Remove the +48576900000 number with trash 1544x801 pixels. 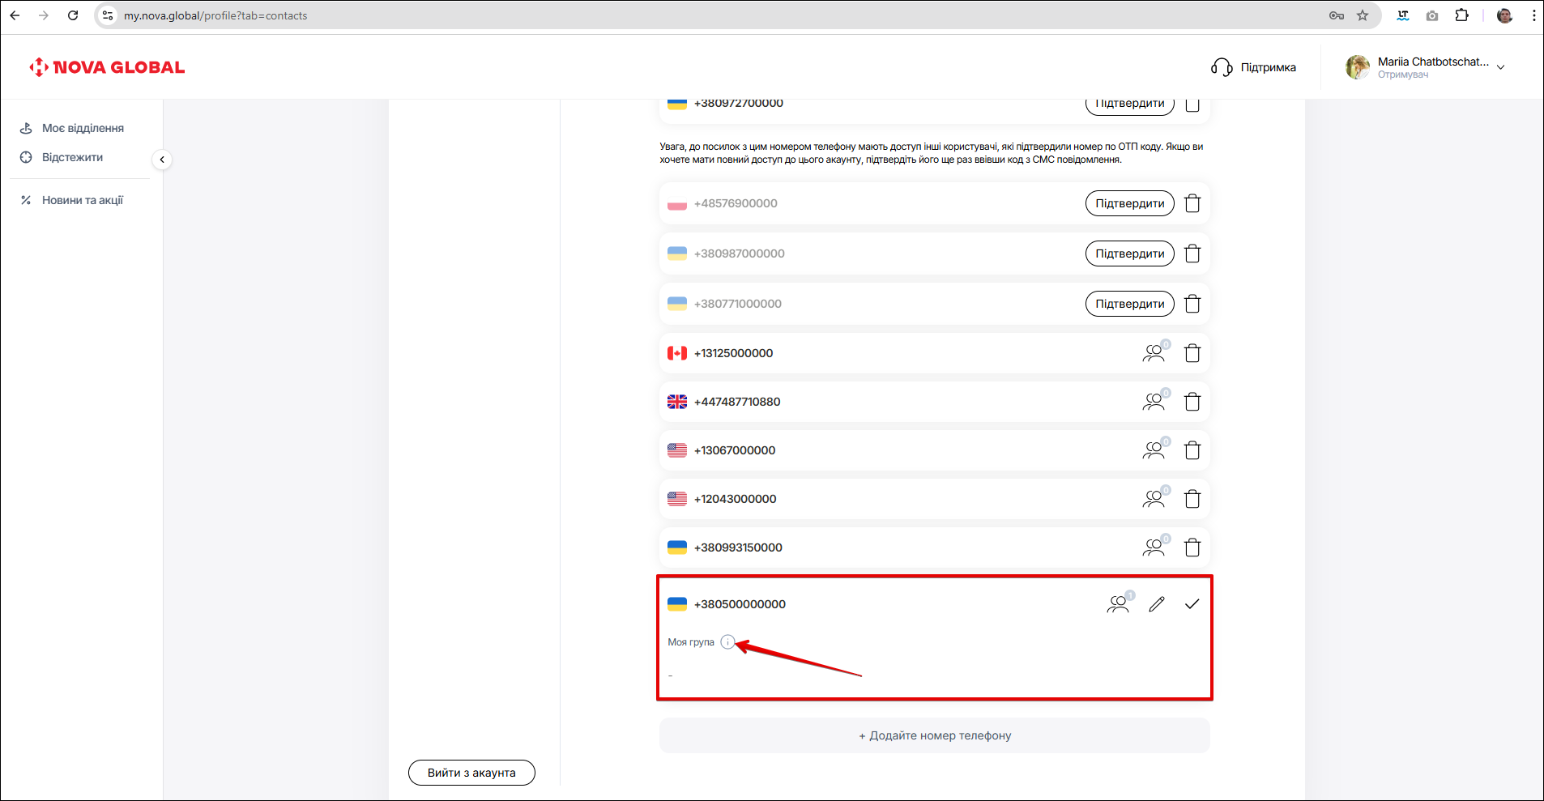click(x=1192, y=203)
